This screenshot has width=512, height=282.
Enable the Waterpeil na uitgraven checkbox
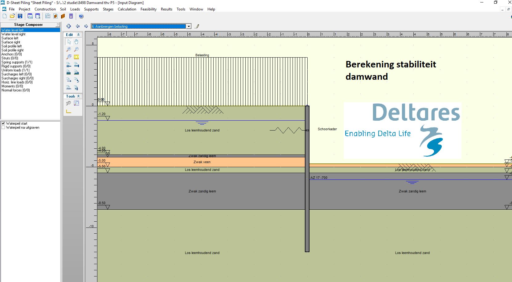point(3,127)
